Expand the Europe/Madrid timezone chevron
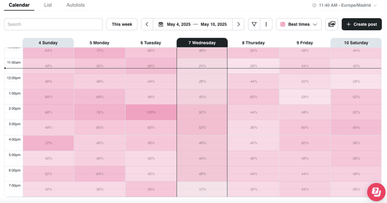 [x=375, y=5]
